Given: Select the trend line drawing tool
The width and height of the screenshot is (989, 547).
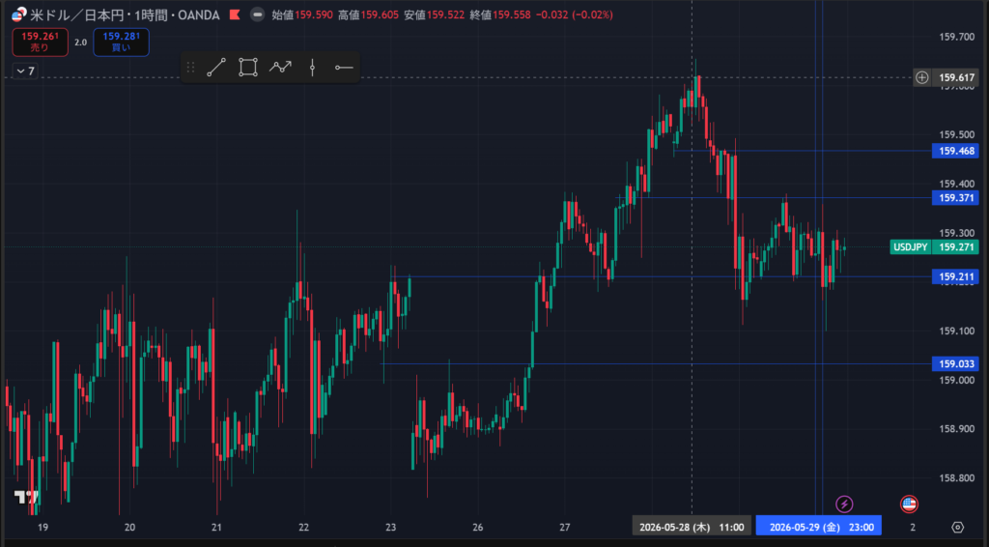Looking at the screenshot, I should [x=216, y=68].
